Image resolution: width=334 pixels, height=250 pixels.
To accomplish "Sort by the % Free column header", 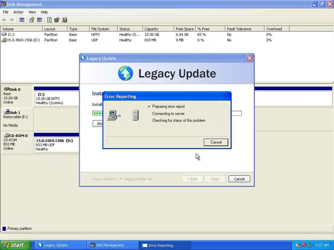I will [x=210, y=29].
